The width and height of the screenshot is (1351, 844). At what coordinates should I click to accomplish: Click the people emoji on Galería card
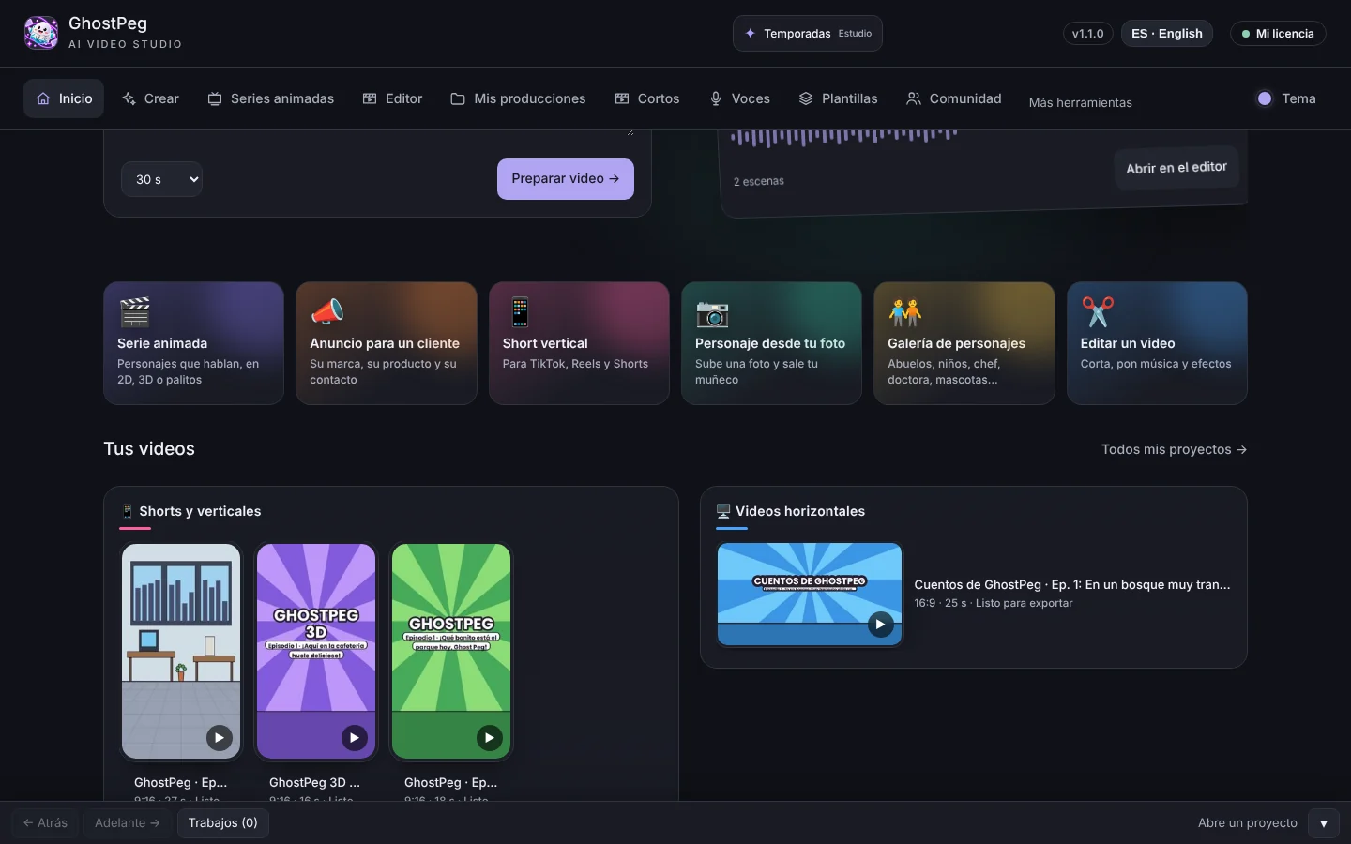905,311
